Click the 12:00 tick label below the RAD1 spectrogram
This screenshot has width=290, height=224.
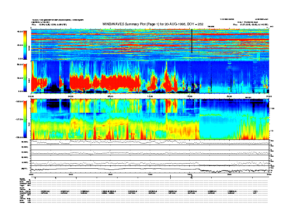[150, 96]
